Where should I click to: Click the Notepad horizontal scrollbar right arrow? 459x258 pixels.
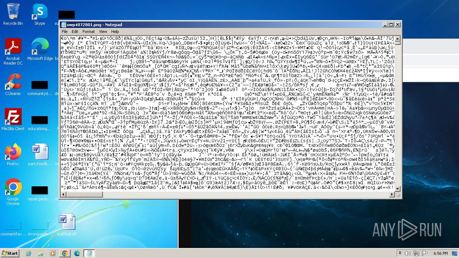tap(392, 195)
